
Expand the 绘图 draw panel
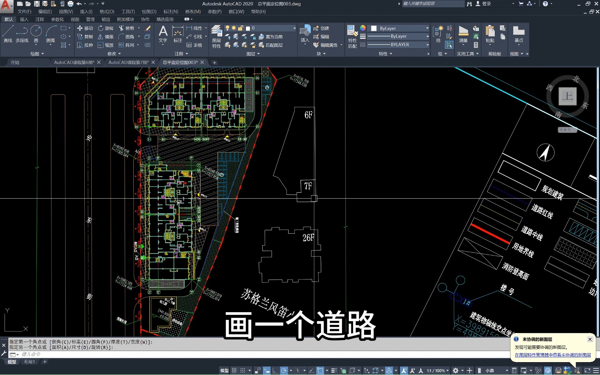37,54
